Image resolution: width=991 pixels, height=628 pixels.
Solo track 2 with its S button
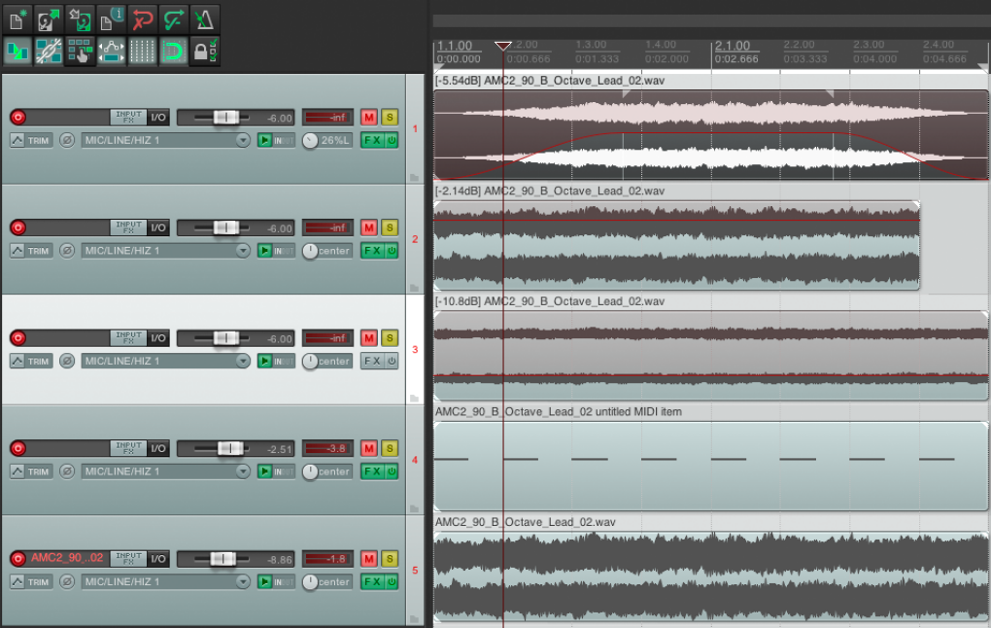coord(390,227)
